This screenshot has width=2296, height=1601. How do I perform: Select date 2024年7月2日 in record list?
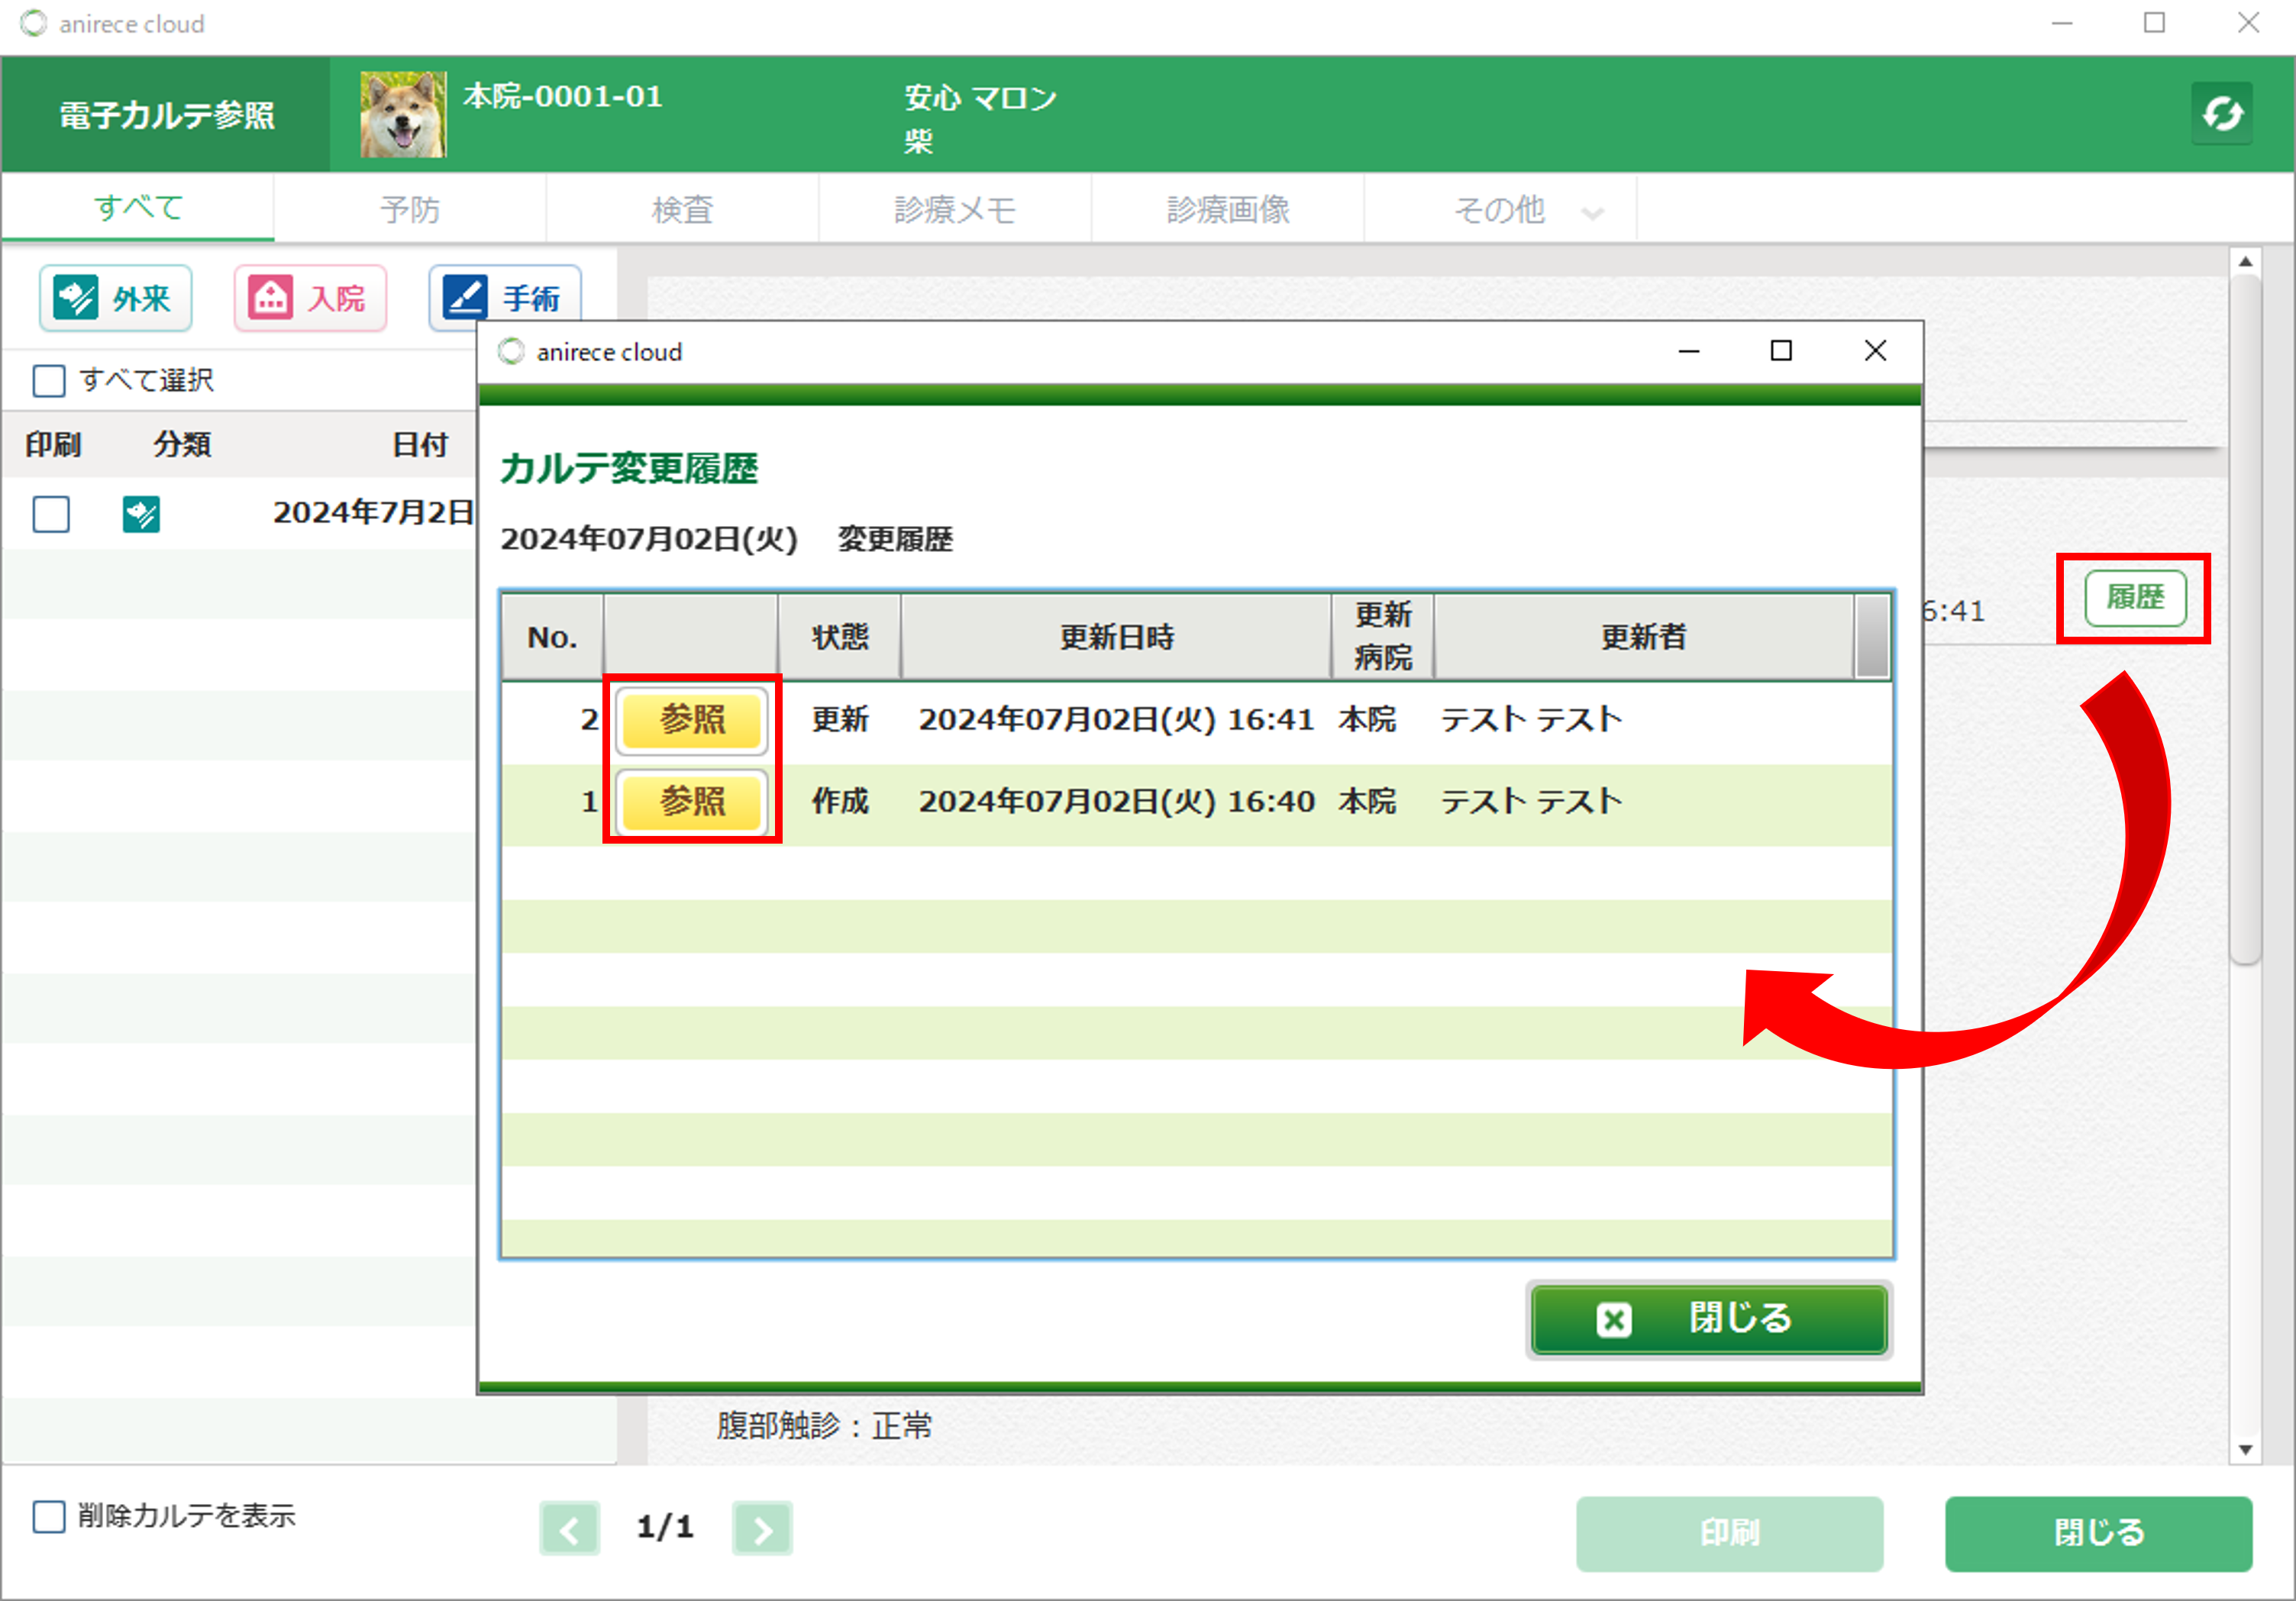[x=373, y=513]
